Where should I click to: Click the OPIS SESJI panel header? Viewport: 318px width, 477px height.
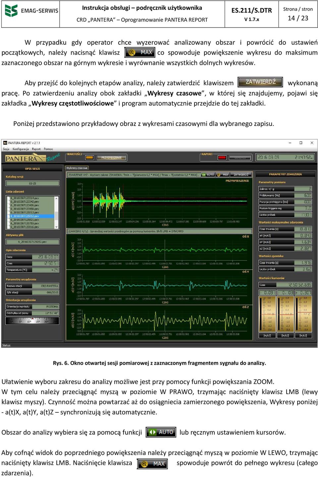pyautogui.click(x=32, y=169)
